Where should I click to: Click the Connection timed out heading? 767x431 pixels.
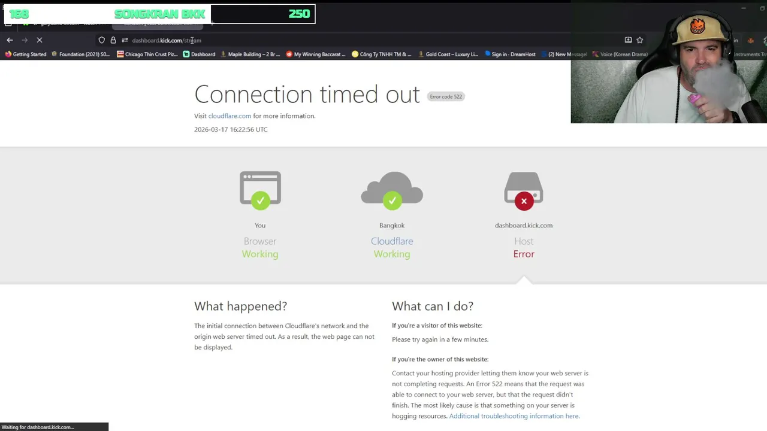[x=307, y=94]
